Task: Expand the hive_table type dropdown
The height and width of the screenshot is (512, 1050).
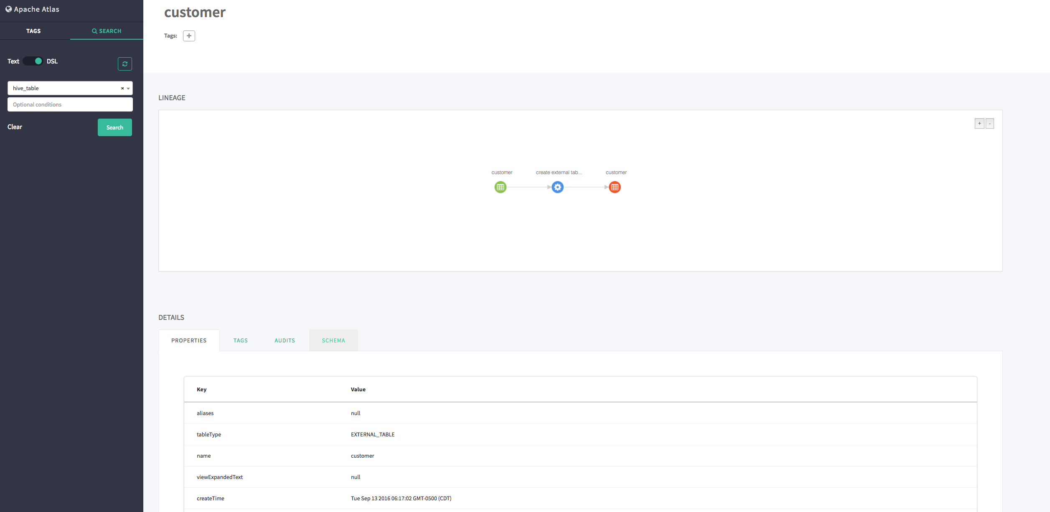Action: coord(128,88)
